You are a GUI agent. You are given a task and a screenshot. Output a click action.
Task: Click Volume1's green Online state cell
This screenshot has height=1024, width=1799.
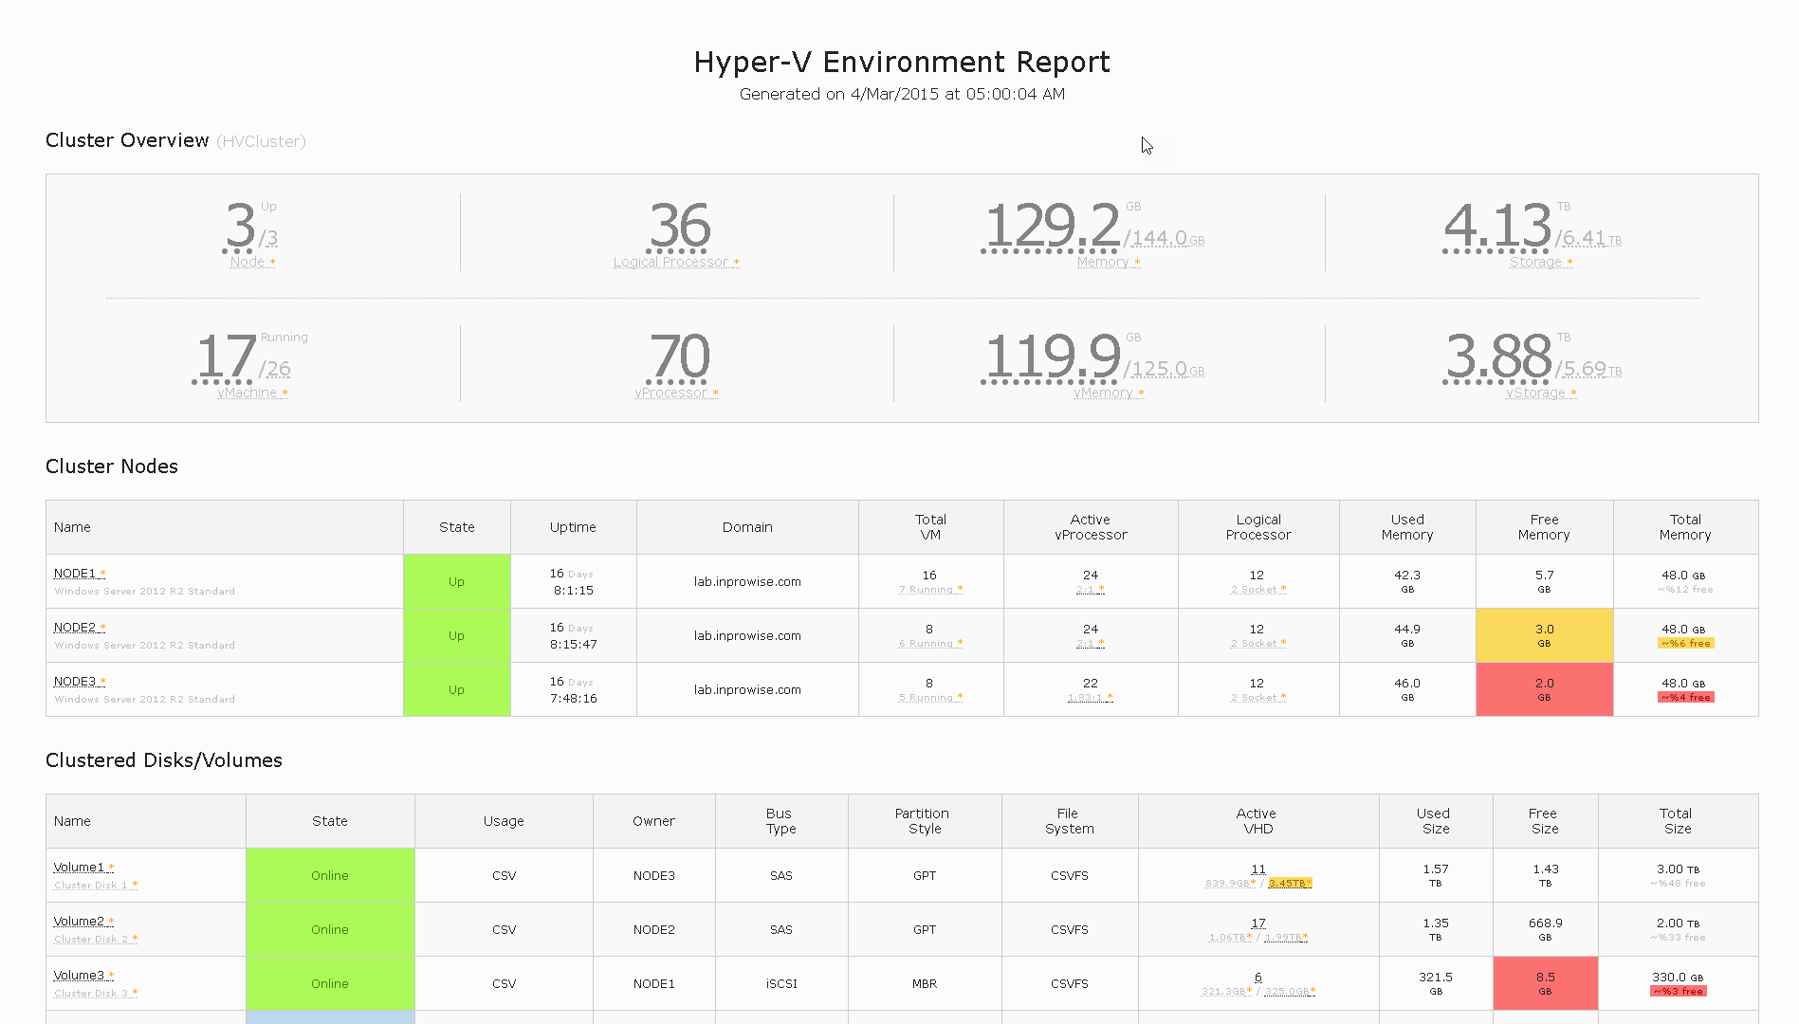[330, 875]
